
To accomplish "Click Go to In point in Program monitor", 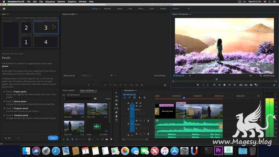I will pyautogui.click(x=214, y=85).
